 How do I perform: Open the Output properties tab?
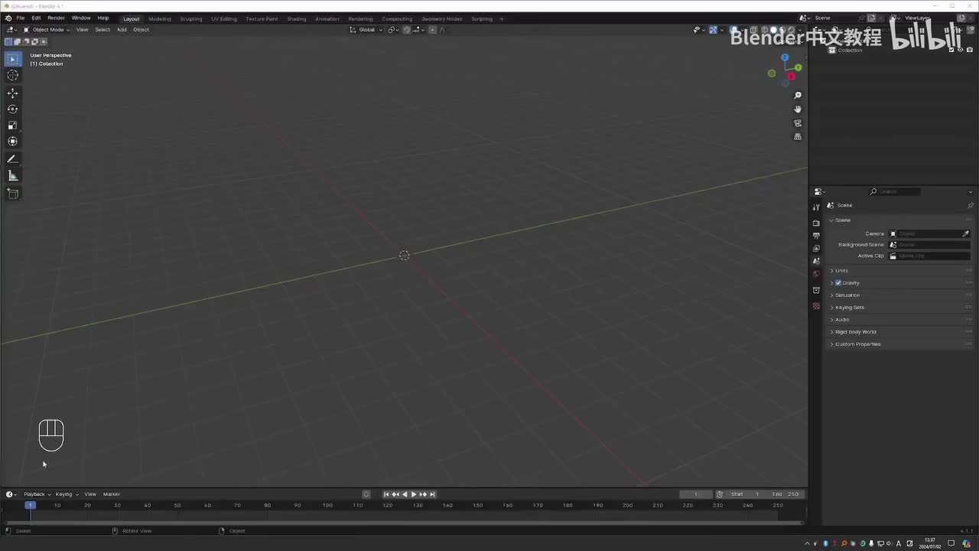tap(816, 236)
